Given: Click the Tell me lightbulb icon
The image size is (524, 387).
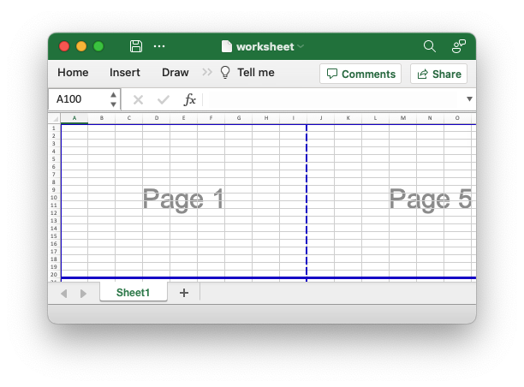Looking at the screenshot, I should [226, 73].
